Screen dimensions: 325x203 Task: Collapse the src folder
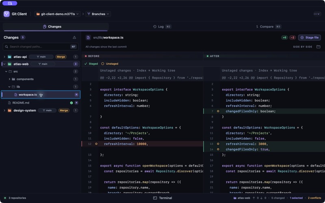coord(6,71)
